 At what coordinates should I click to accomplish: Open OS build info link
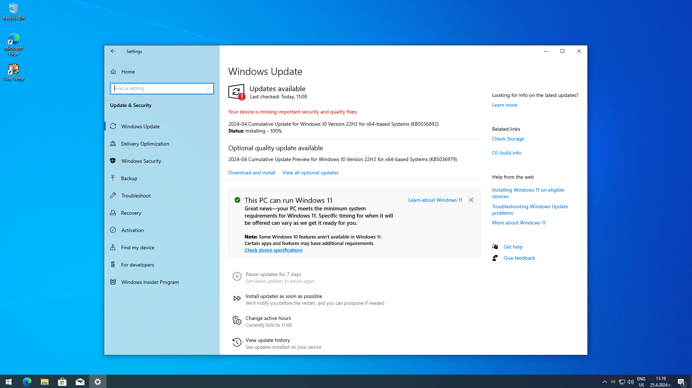tap(507, 153)
